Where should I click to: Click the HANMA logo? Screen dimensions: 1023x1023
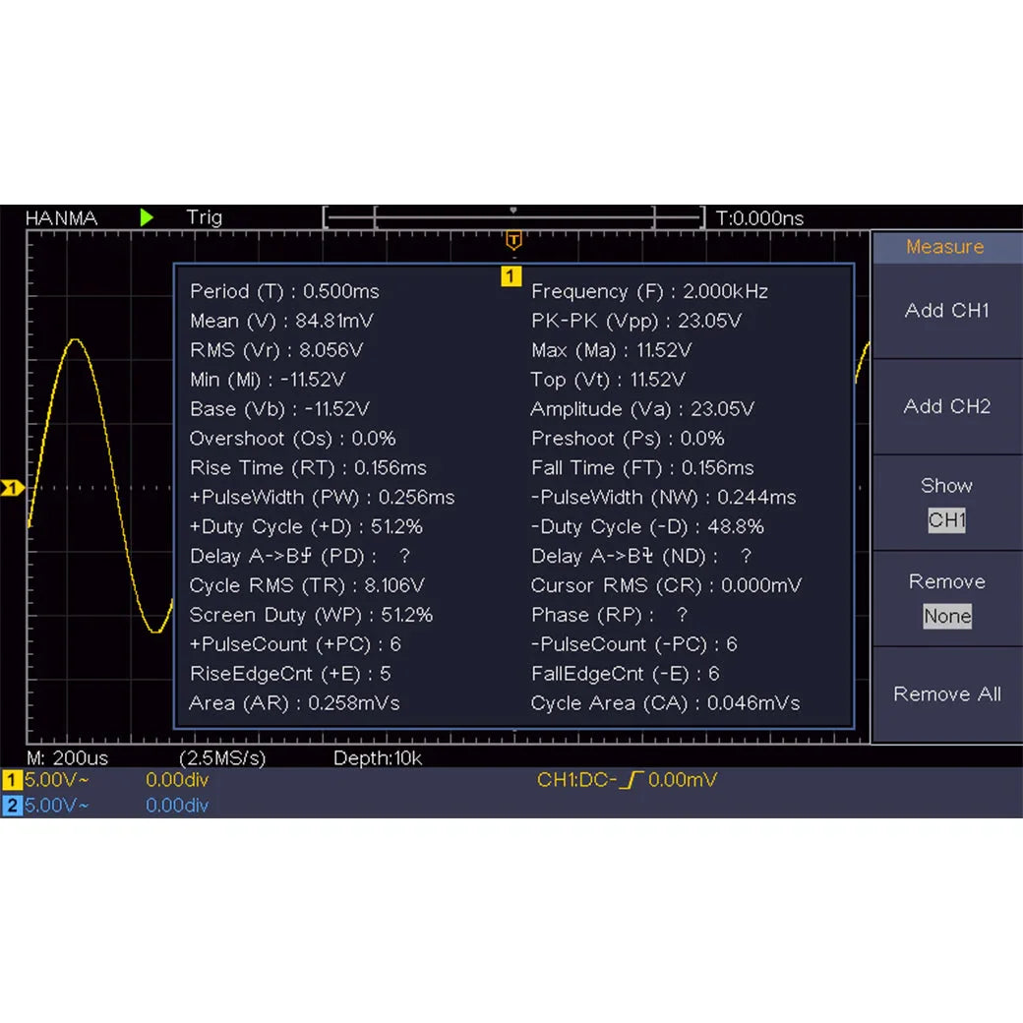click(61, 218)
